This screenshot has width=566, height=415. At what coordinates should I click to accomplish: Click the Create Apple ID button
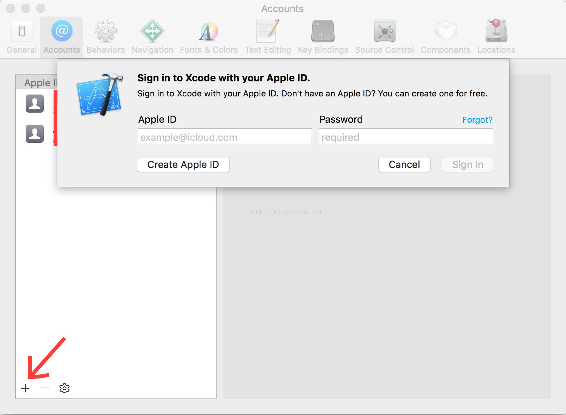(183, 165)
